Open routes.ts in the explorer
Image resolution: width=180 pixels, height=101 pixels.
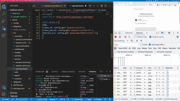tap(18, 79)
